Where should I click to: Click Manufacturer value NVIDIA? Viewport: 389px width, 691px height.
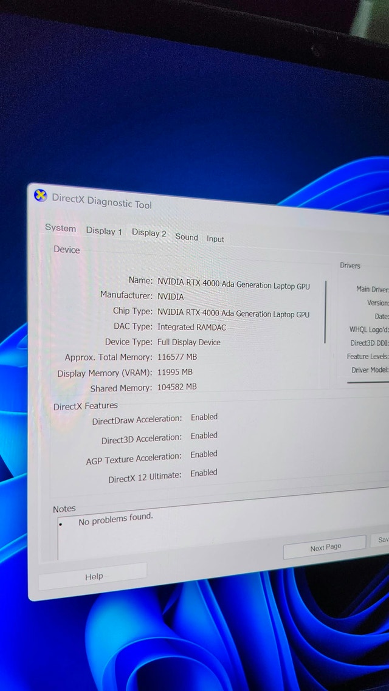170,297
